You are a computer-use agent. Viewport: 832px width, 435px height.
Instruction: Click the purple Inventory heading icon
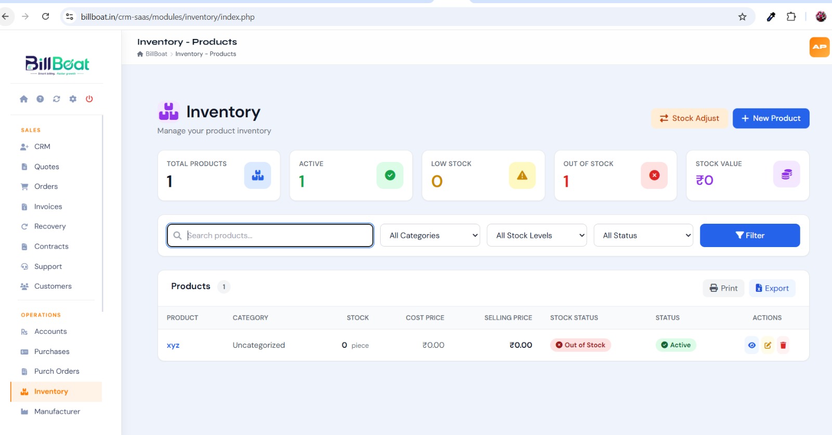tap(168, 111)
